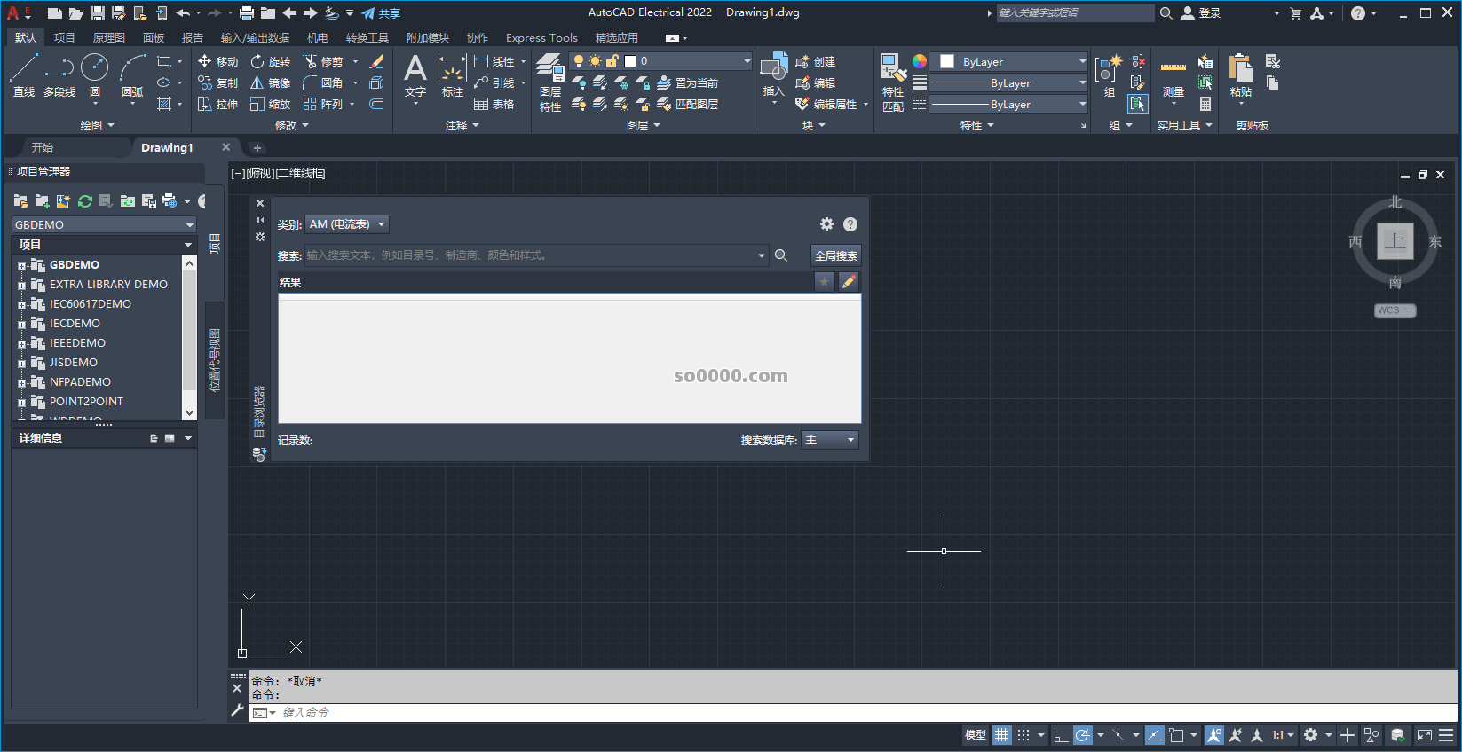1462x752 pixels.
Task: Select the 圆 (Circle) tool
Action: pyautogui.click(x=95, y=74)
